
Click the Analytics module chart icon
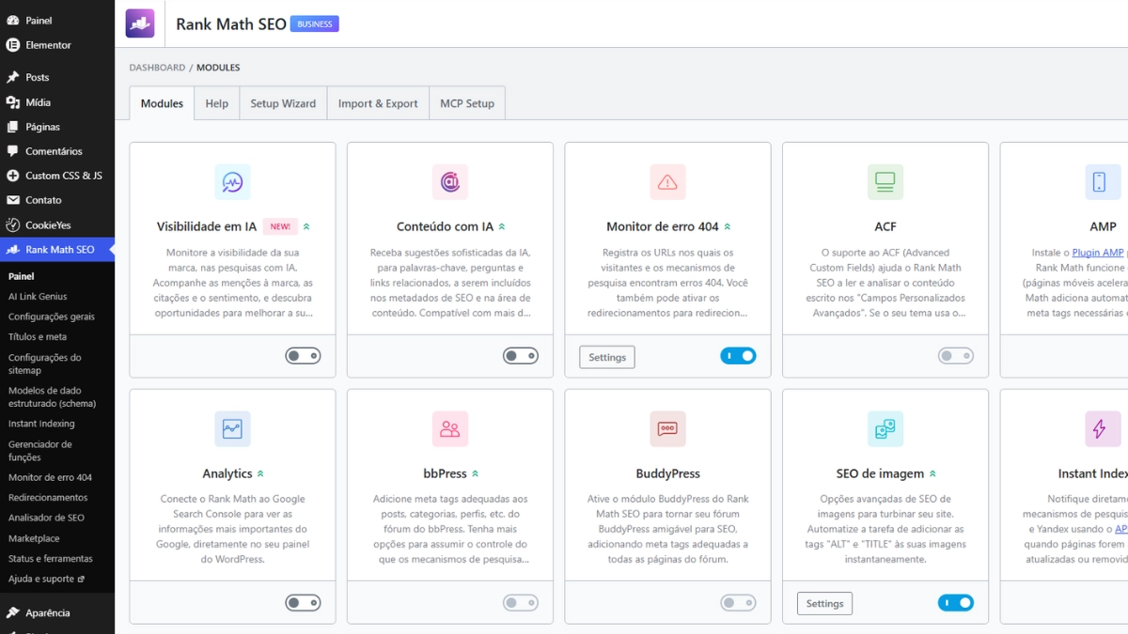pyautogui.click(x=232, y=429)
